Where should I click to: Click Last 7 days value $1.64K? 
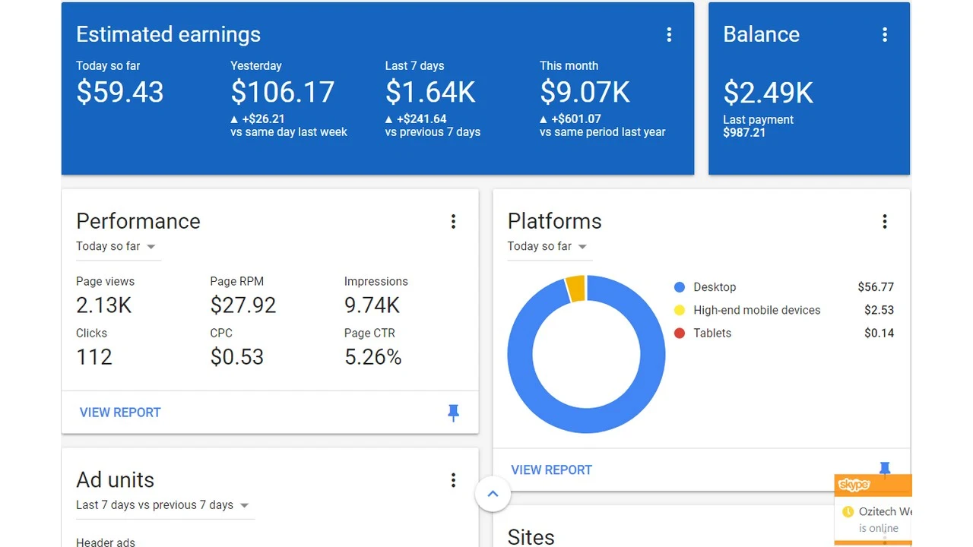click(x=430, y=92)
